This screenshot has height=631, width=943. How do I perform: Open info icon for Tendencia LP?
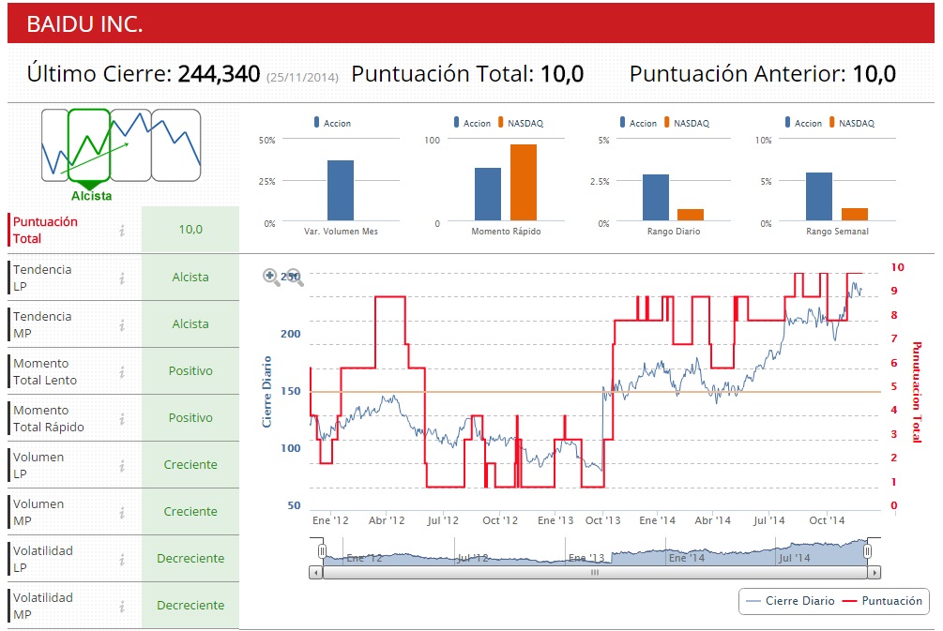tap(122, 278)
